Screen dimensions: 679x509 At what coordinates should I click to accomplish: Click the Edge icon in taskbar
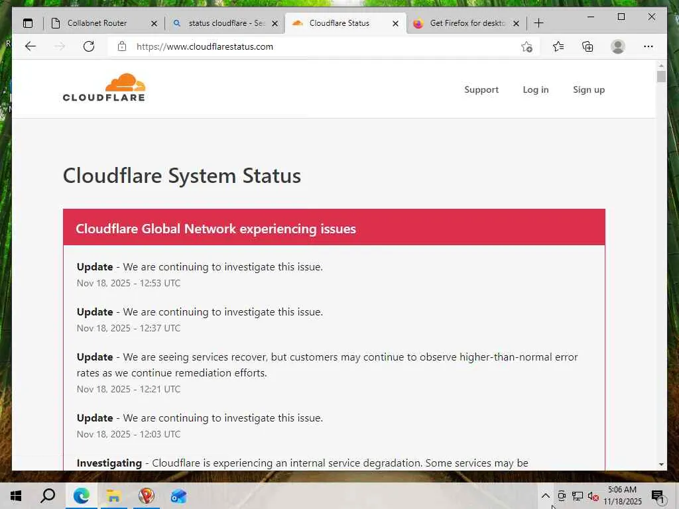pyautogui.click(x=82, y=496)
